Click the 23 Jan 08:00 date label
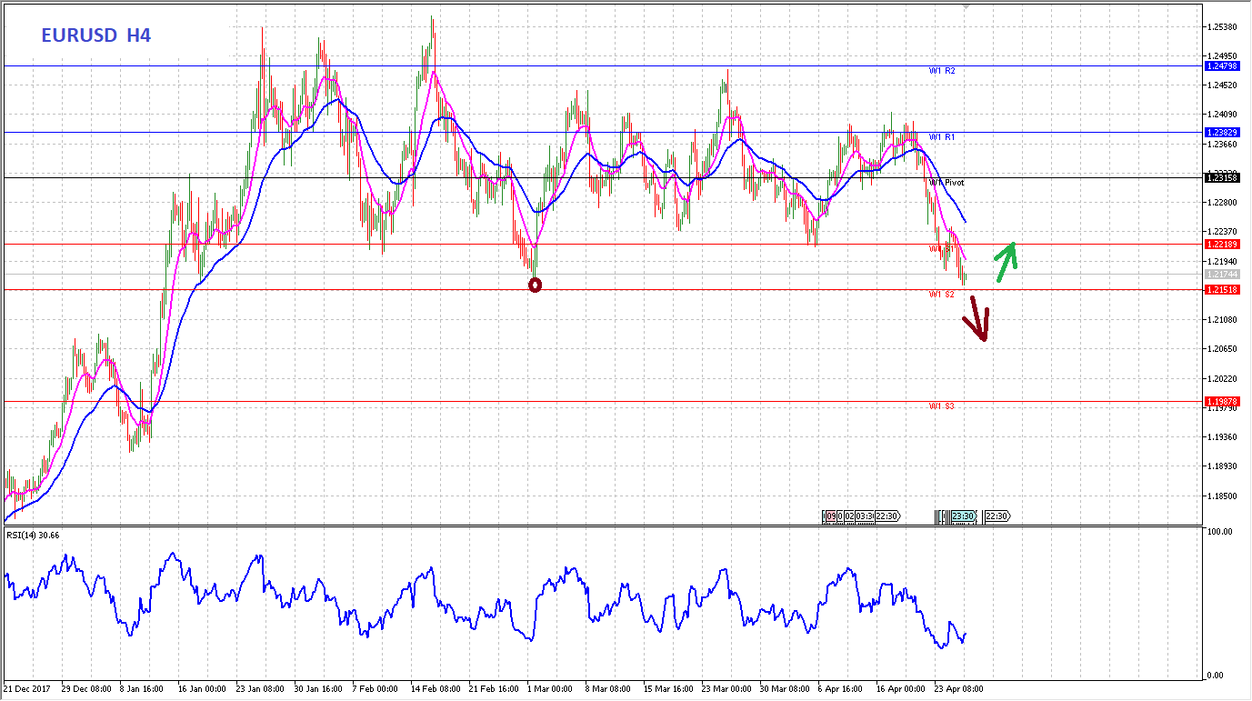Image resolution: width=1252 pixels, height=701 pixels. (262, 690)
